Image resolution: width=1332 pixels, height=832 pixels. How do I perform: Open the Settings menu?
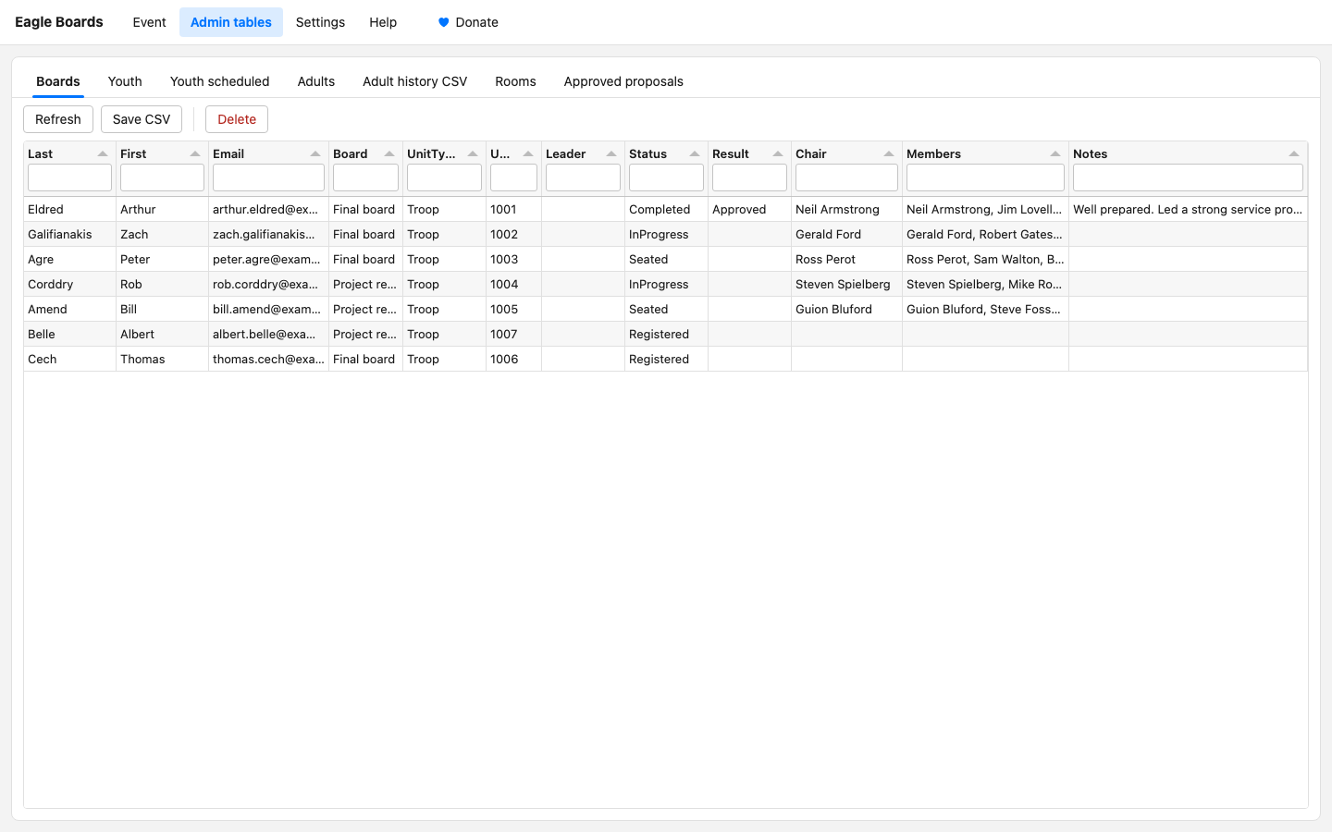pos(320,22)
